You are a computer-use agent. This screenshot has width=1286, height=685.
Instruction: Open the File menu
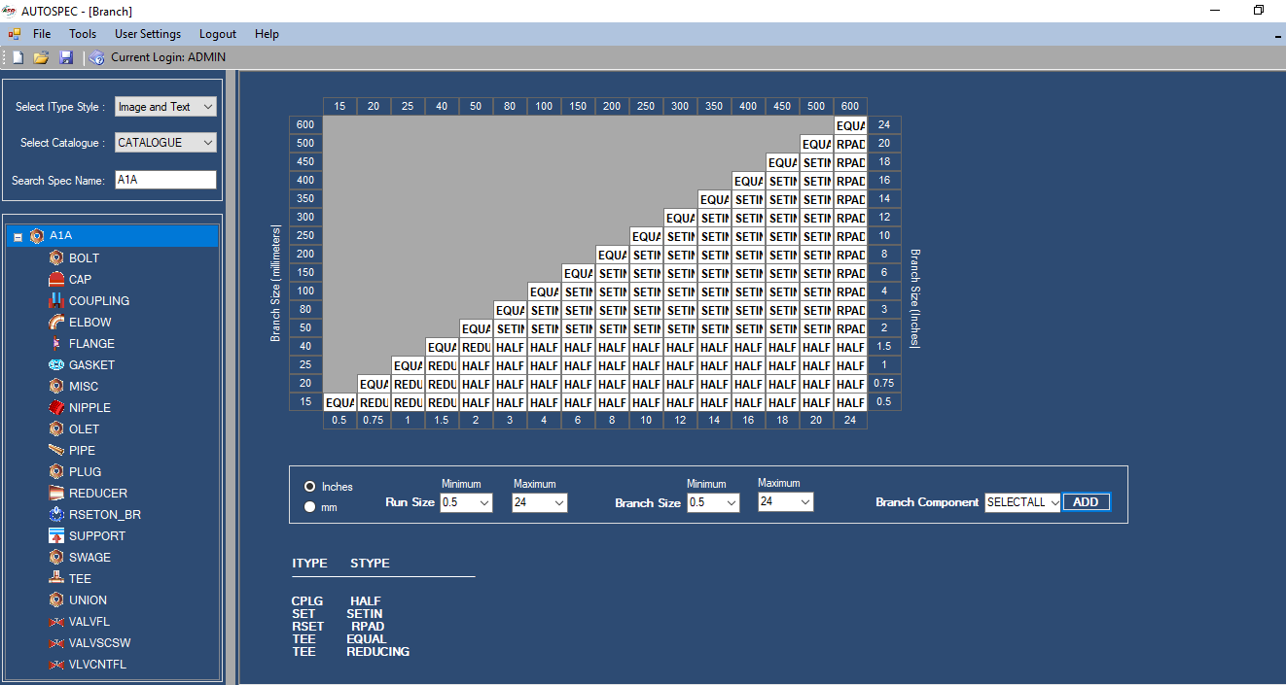click(42, 34)
